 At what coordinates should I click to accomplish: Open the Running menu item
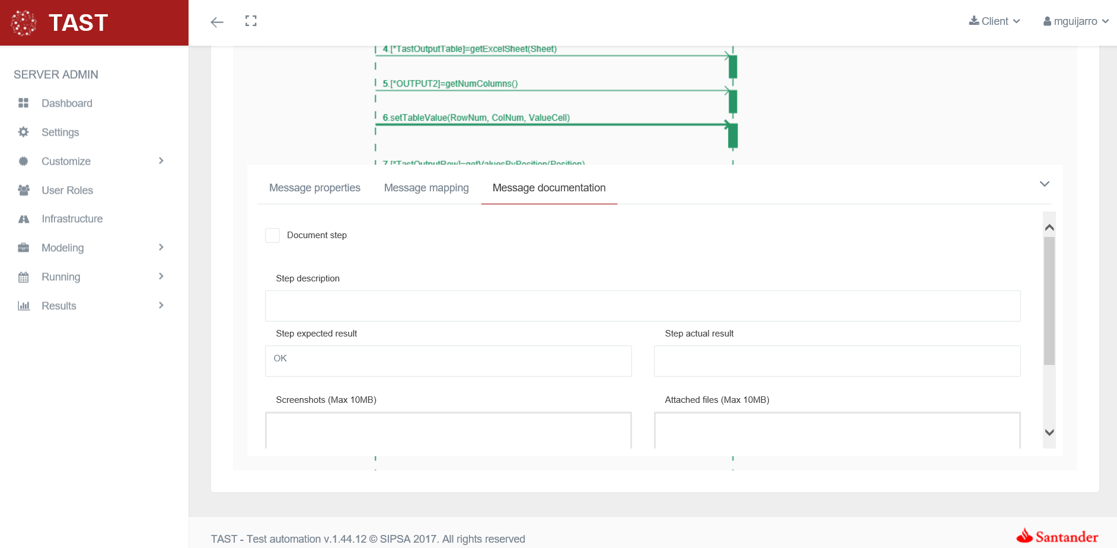60,277
